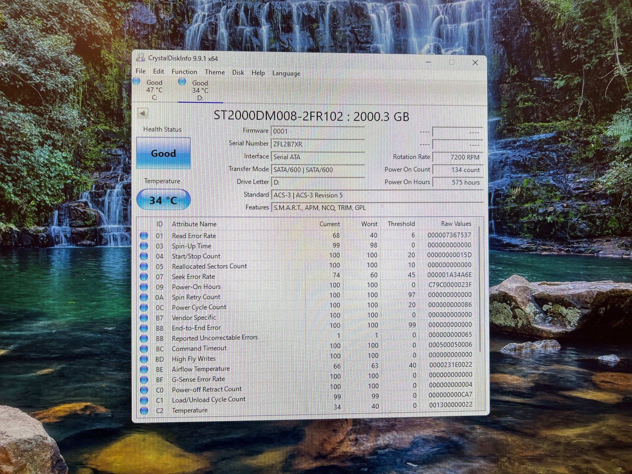Click the 34 °C temperature button
Screen dimensions: 632x474
point(163,200)
